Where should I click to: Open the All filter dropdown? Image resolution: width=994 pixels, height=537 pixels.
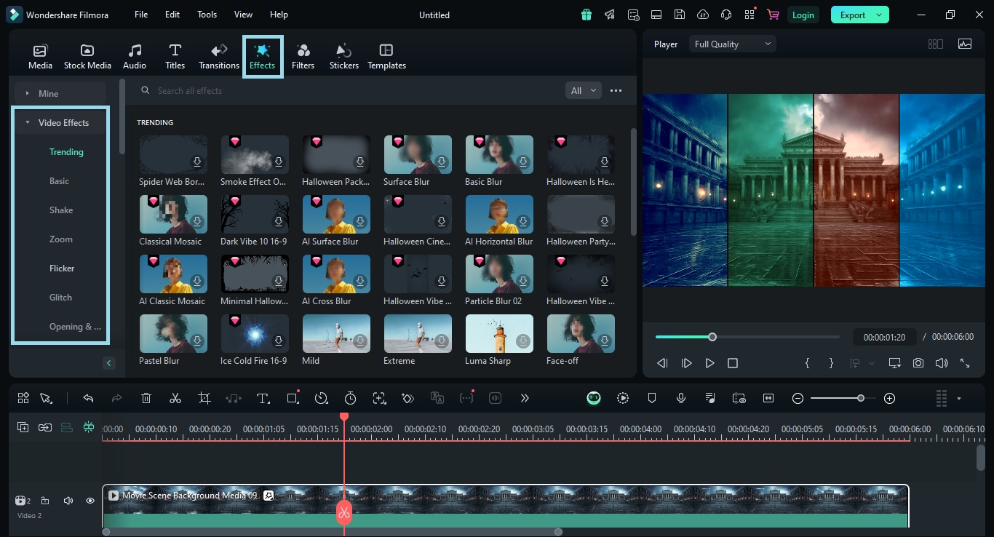pyautogui.click(x=584, y=90)
